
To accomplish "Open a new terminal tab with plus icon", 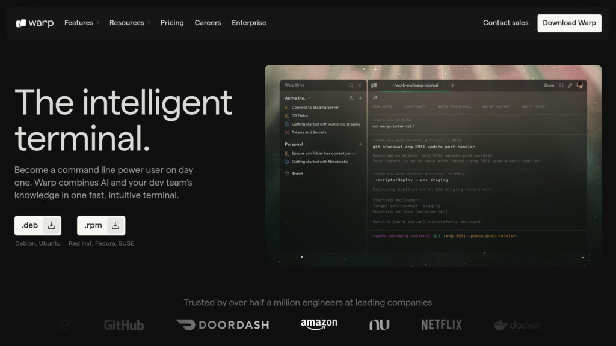I will point(453,85).
